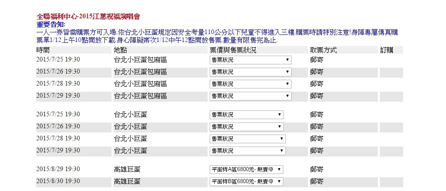Click 台北小巨蛋包廂區 in the 7/25 row
Viewport: 446px width, 191px height.
click(x=140, y=60)
